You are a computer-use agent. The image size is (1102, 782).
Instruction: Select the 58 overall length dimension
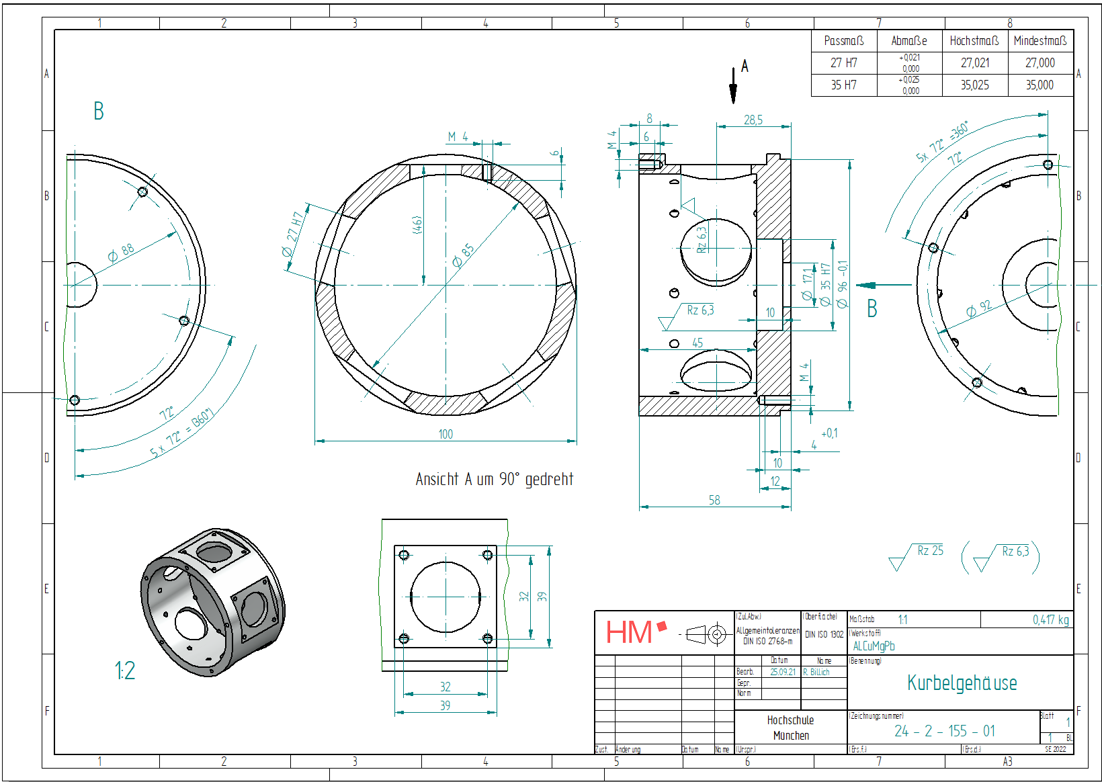click(x=714, y=501)
